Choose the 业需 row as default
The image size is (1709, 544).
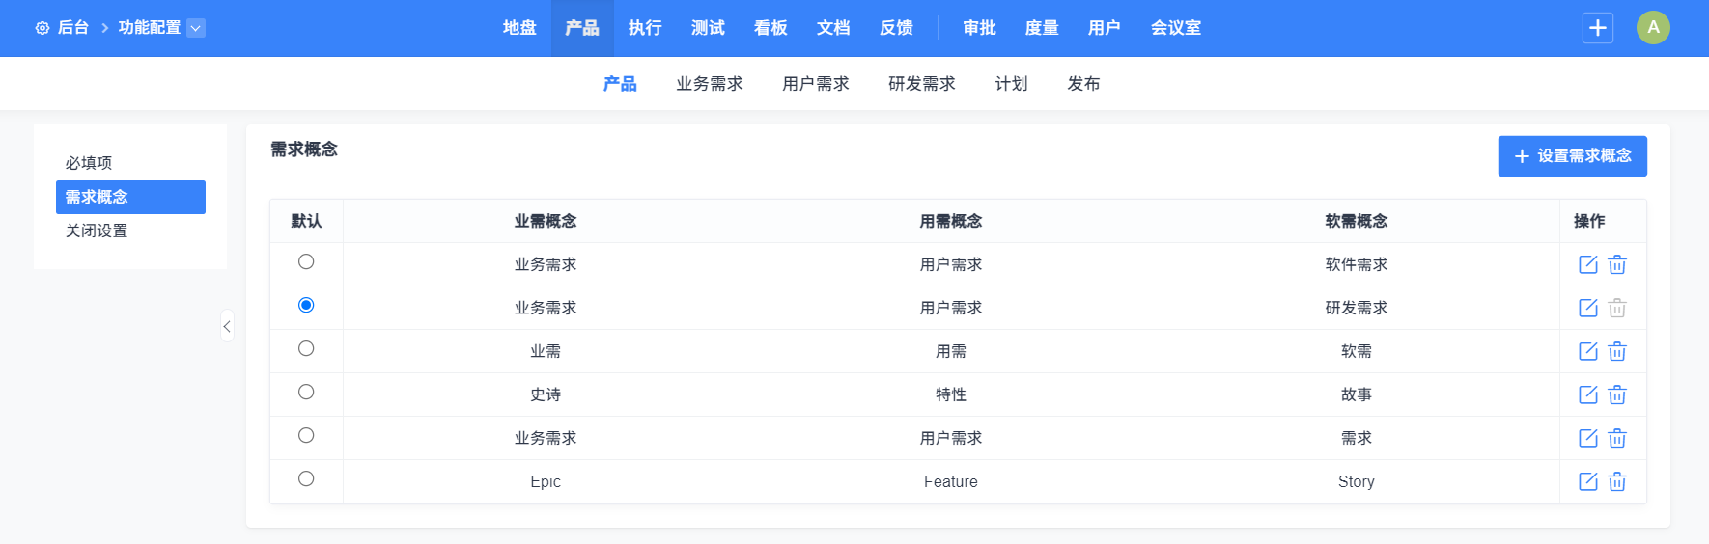tap(306, 348)
